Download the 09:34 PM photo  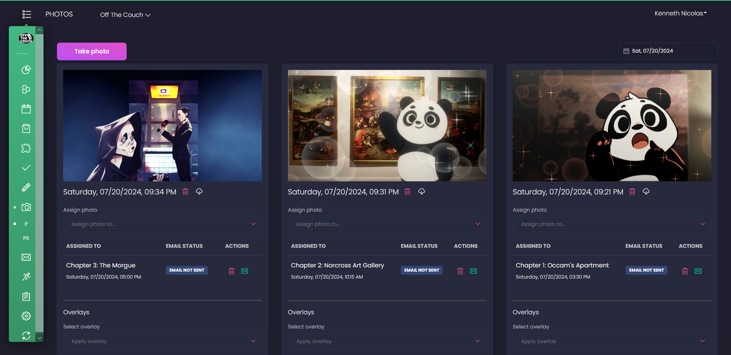pyautogui.click(x=199, y=191)
